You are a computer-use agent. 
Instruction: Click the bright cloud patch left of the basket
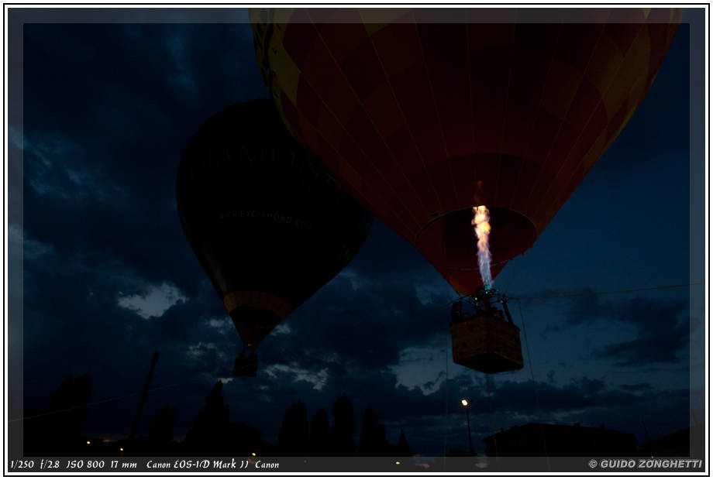tap(151, 300)
